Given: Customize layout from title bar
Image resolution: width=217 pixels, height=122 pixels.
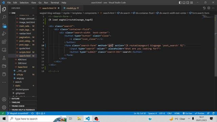Looking at the screenshot, I should coord(192,3).
